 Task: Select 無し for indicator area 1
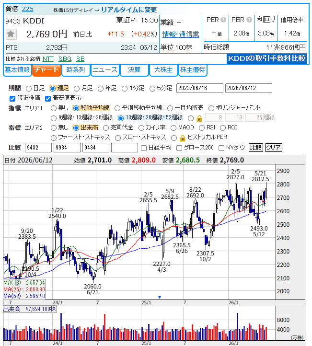point(54,108)
